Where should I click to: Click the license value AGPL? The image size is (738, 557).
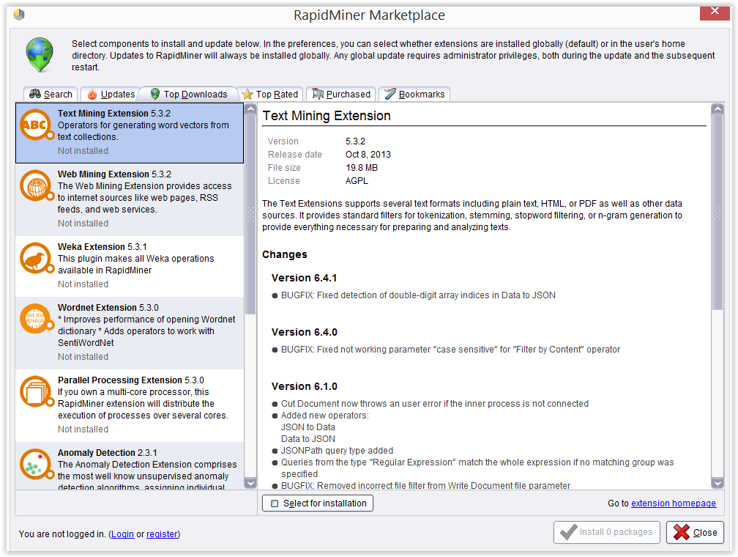[357, 181]
